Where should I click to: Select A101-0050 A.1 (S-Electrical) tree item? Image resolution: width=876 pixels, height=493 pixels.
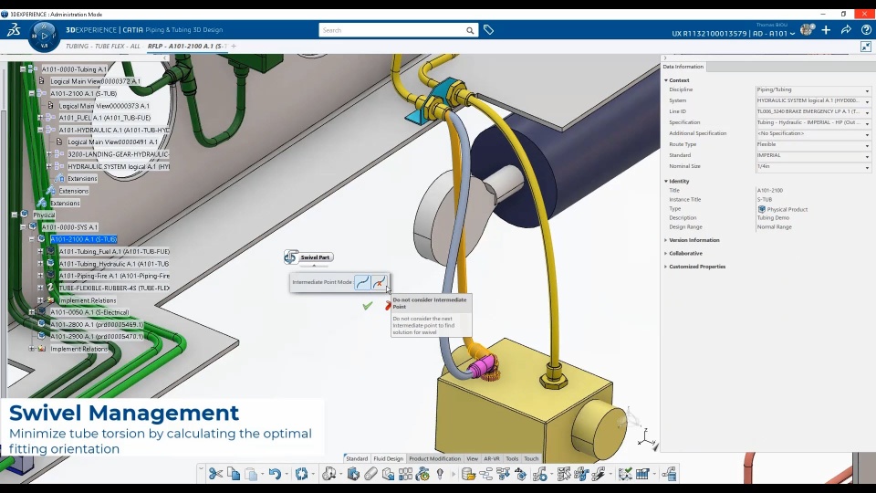click(89, 312)
